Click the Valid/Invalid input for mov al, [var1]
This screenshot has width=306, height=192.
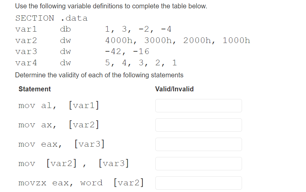click(198, 106)
